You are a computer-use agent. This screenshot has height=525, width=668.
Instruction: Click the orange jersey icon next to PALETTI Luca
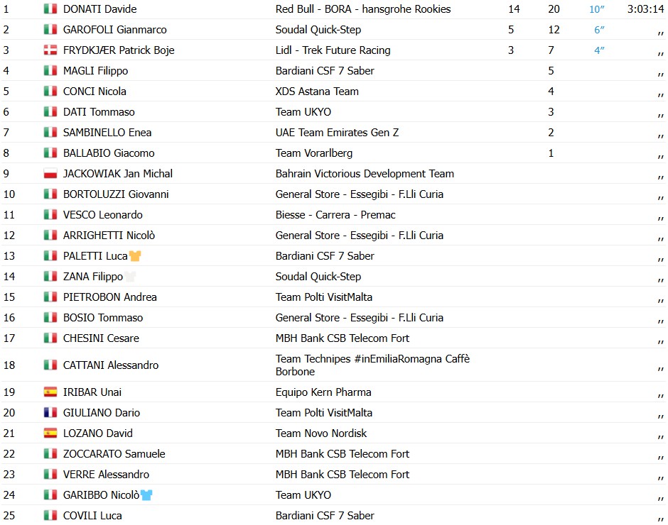(135, 255)
